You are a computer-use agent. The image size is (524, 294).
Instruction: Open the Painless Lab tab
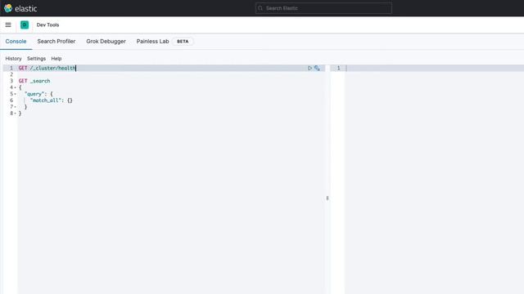pyautogui.click(x=152, y=42)
